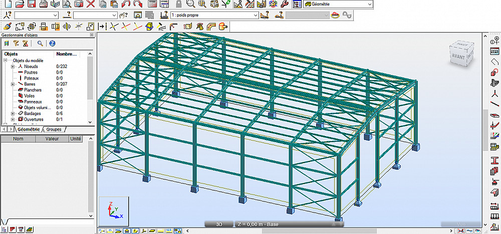The image size is (501, 234).
Task: Click the search magnifier in the object manager
Action: coord(40,43)
